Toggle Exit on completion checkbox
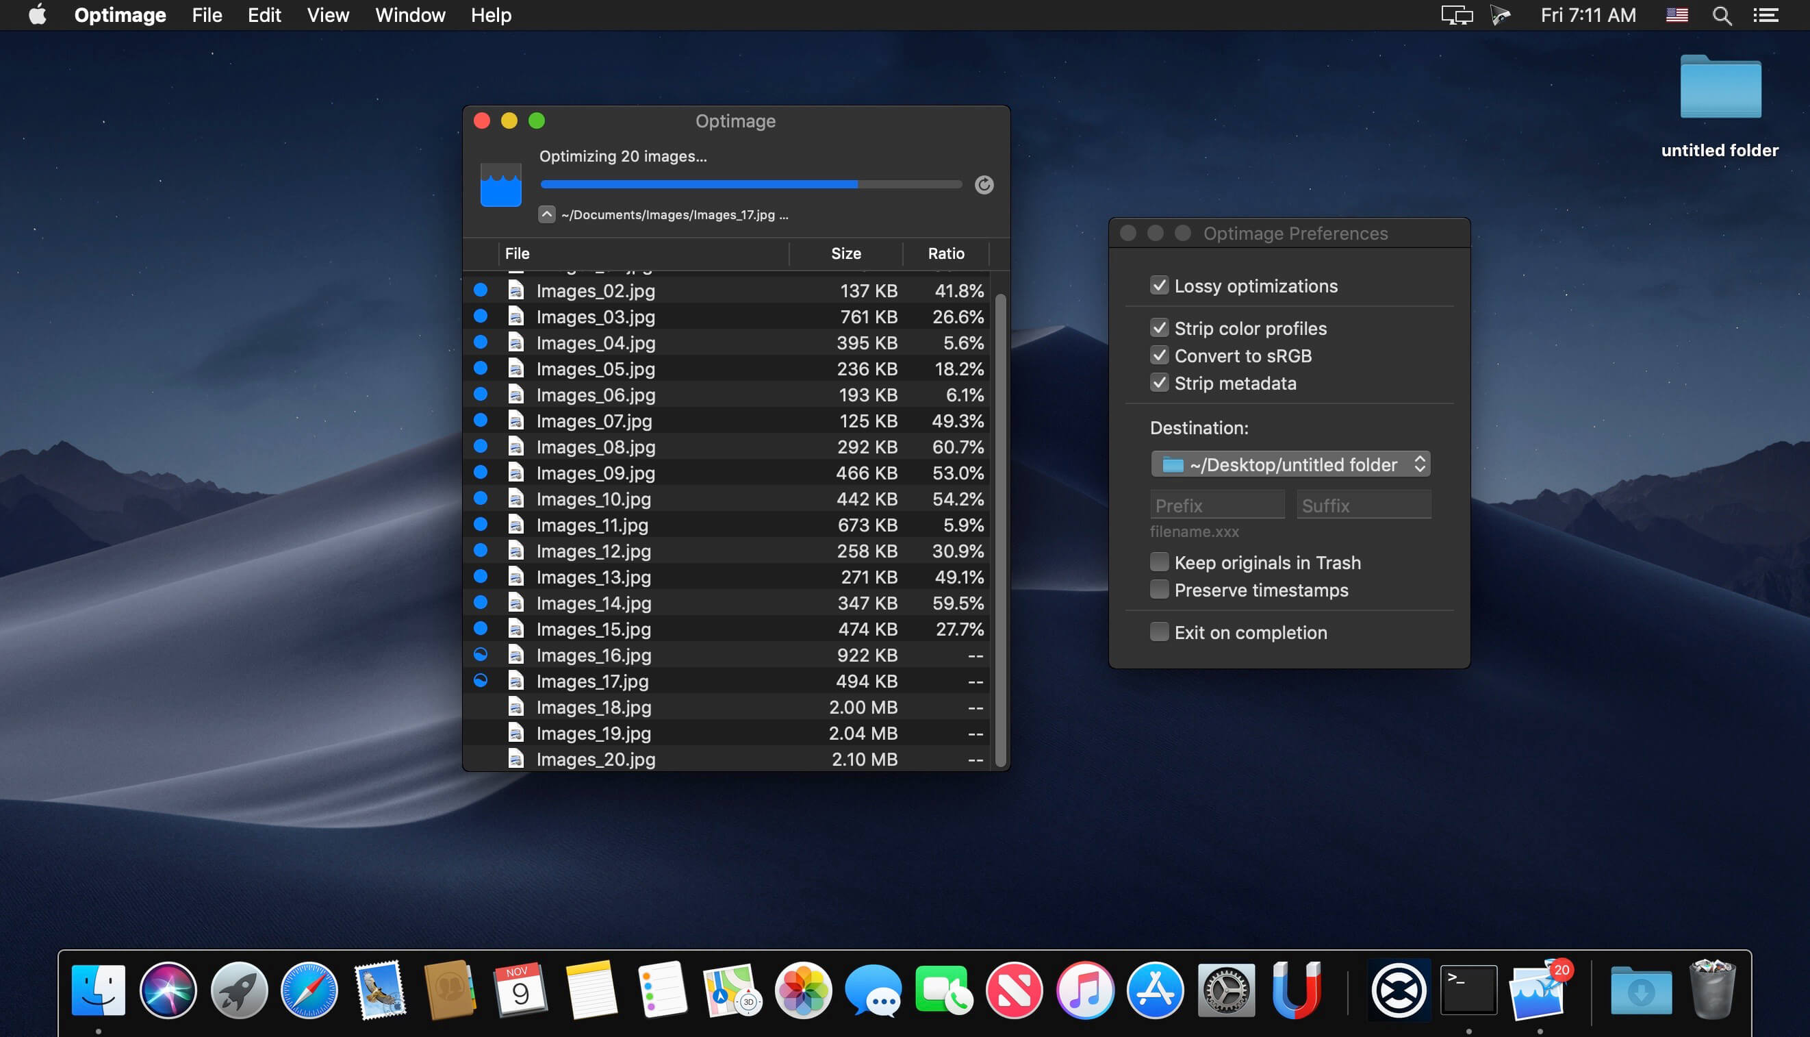 (x=1159, y=632)
